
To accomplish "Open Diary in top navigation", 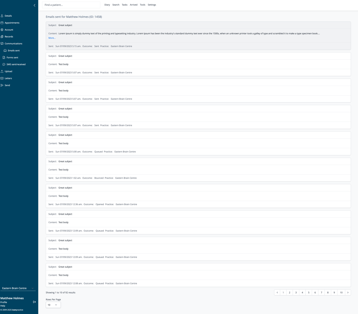I will point(107,5).
